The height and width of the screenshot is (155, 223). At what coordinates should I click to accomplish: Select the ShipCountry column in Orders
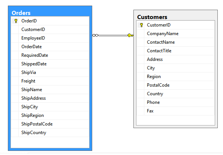click(x=50, y=133)
